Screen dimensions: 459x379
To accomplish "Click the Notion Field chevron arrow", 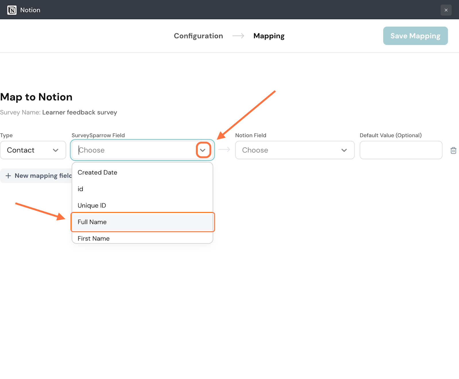I will [344, 150].
